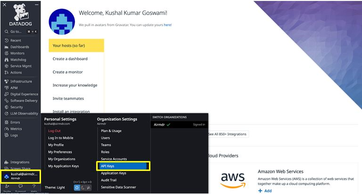Viewport: 362px width, 194px height.
Task: Select the light theme sun toggle
Action: [77, 187]
